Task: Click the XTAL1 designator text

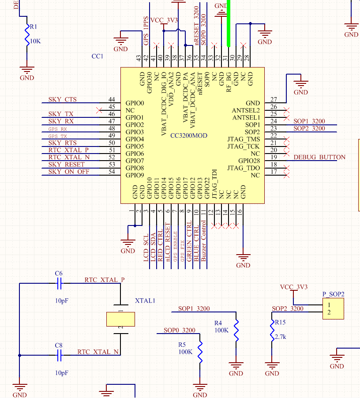Action: click(145, 301)
